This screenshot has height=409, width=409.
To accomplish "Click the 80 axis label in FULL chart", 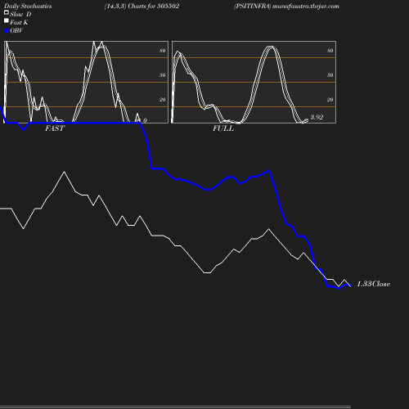I will [x=330, y=51].
